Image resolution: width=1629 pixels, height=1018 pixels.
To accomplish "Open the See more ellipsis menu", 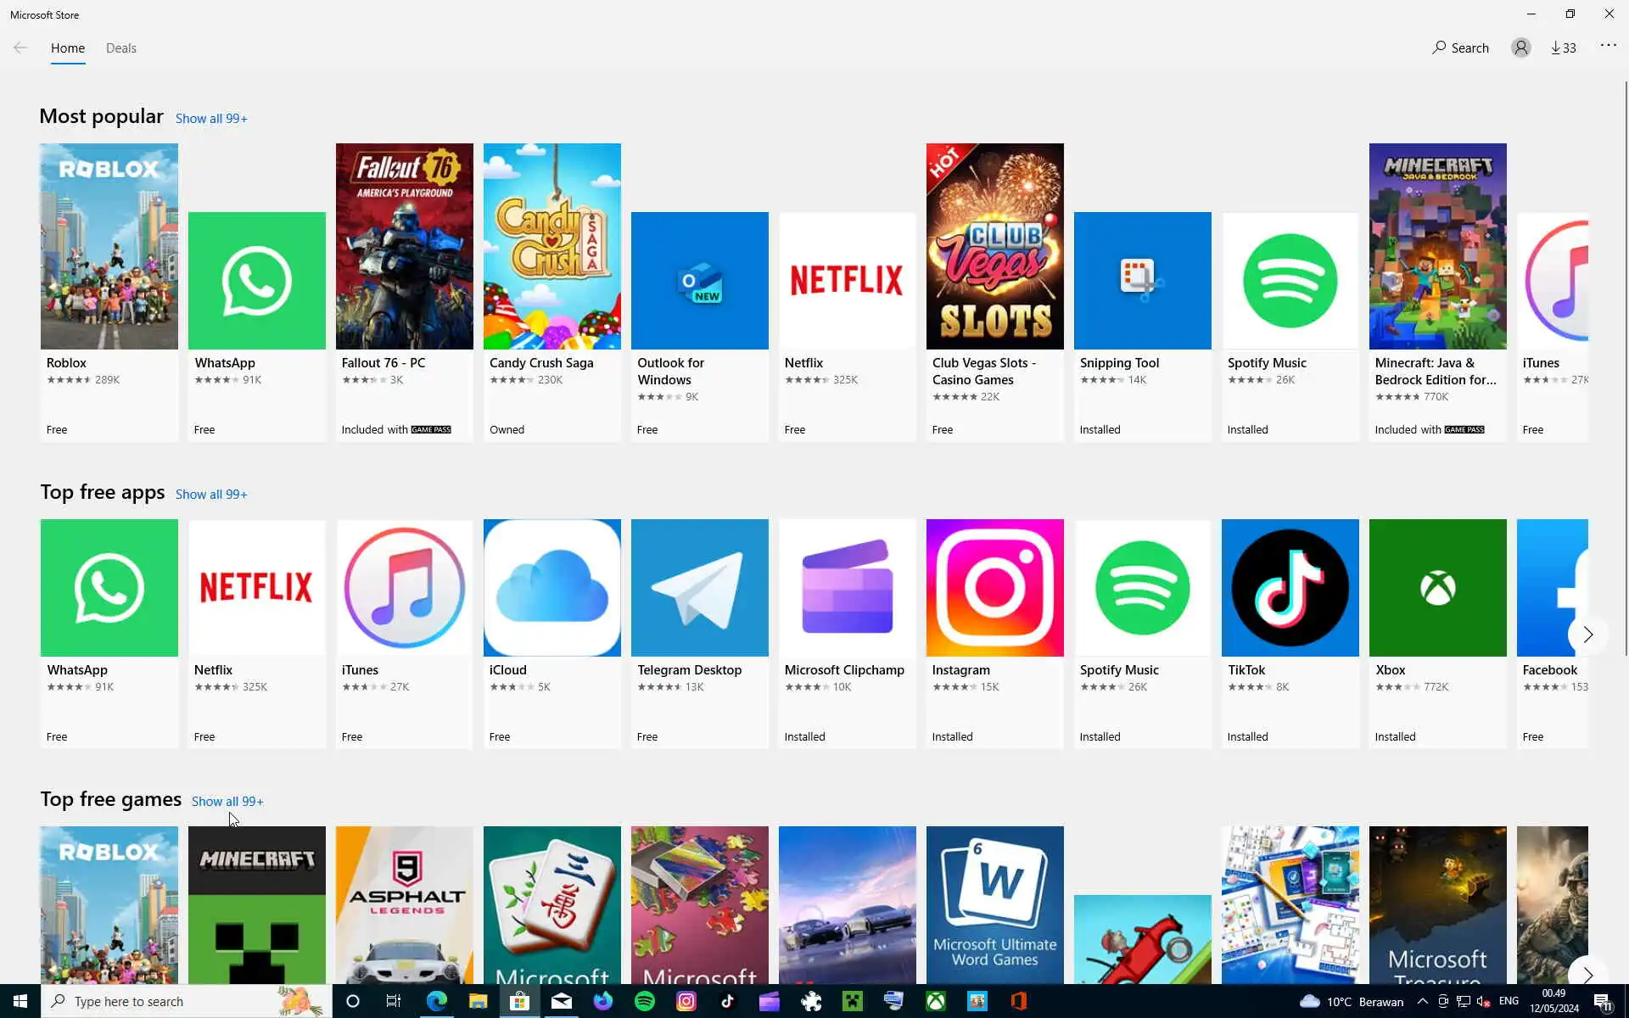I will (x=1608, y=46).
